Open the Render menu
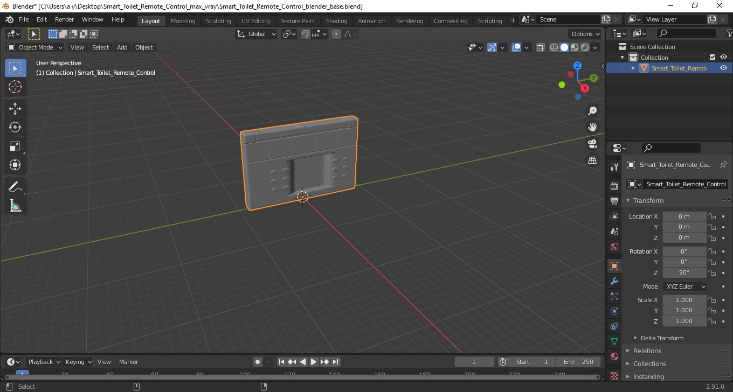This screenshot has width=733, height=392. (x=65, y=19)
